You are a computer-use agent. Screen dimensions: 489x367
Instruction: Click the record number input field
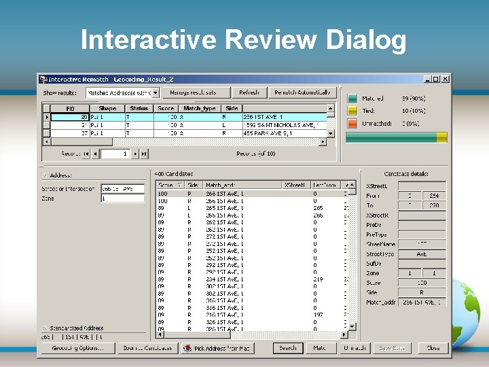click(x=115, y=154)
